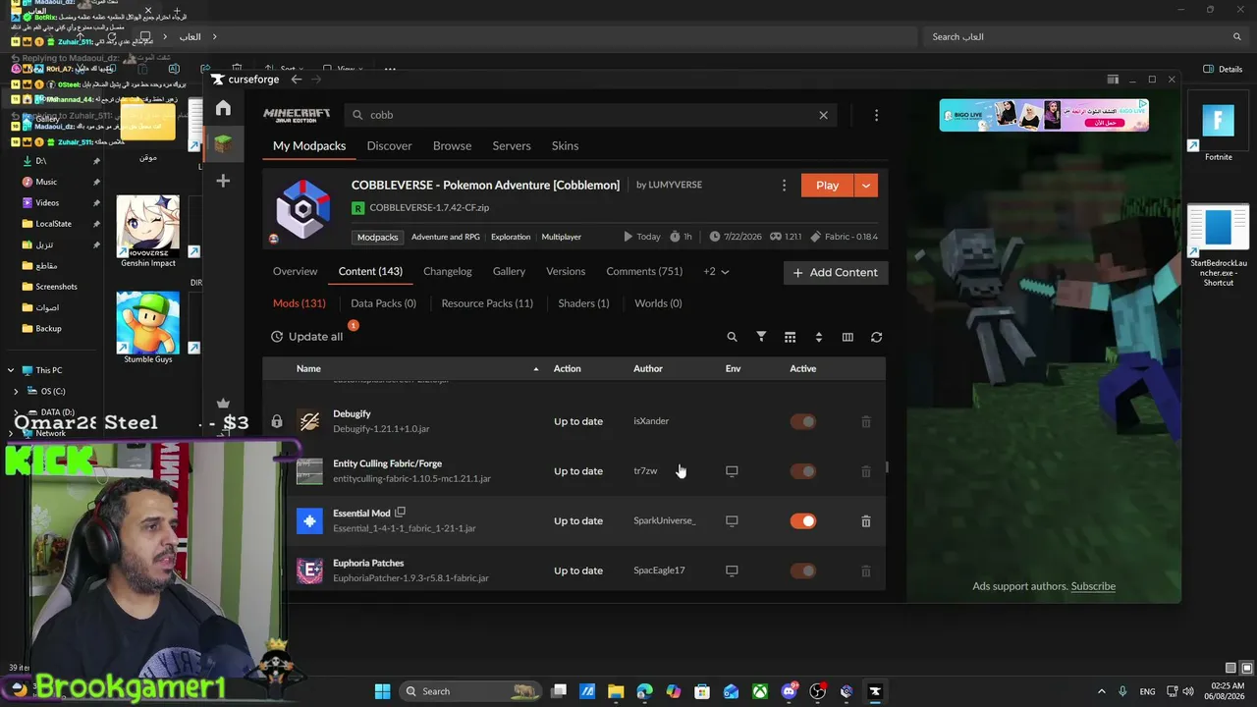The image size is (1257, 707).
Task: Go to the Skins tab
Action: [565, 146]
